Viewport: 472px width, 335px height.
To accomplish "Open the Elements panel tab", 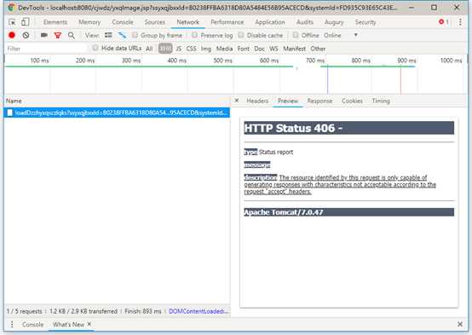I will pos(55,22).
